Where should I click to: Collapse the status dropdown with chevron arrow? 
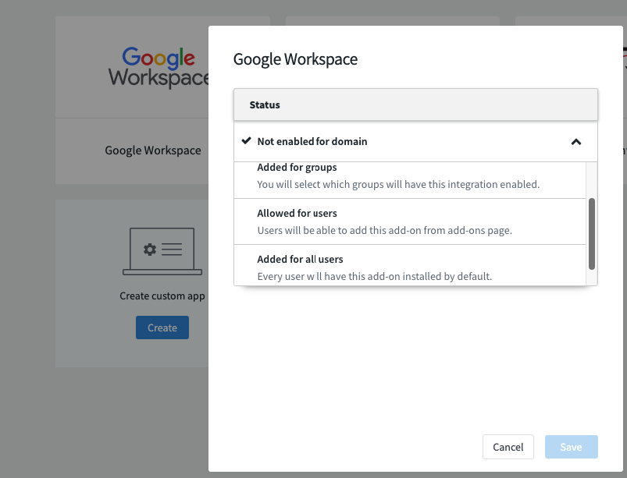click(x=575, y=142)
